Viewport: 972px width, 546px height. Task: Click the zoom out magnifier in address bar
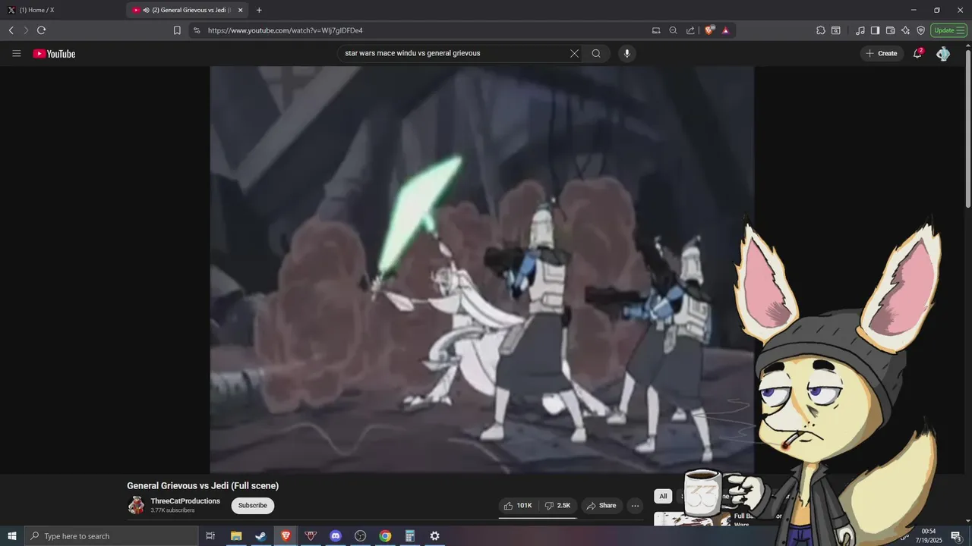[x=673, y=30]
